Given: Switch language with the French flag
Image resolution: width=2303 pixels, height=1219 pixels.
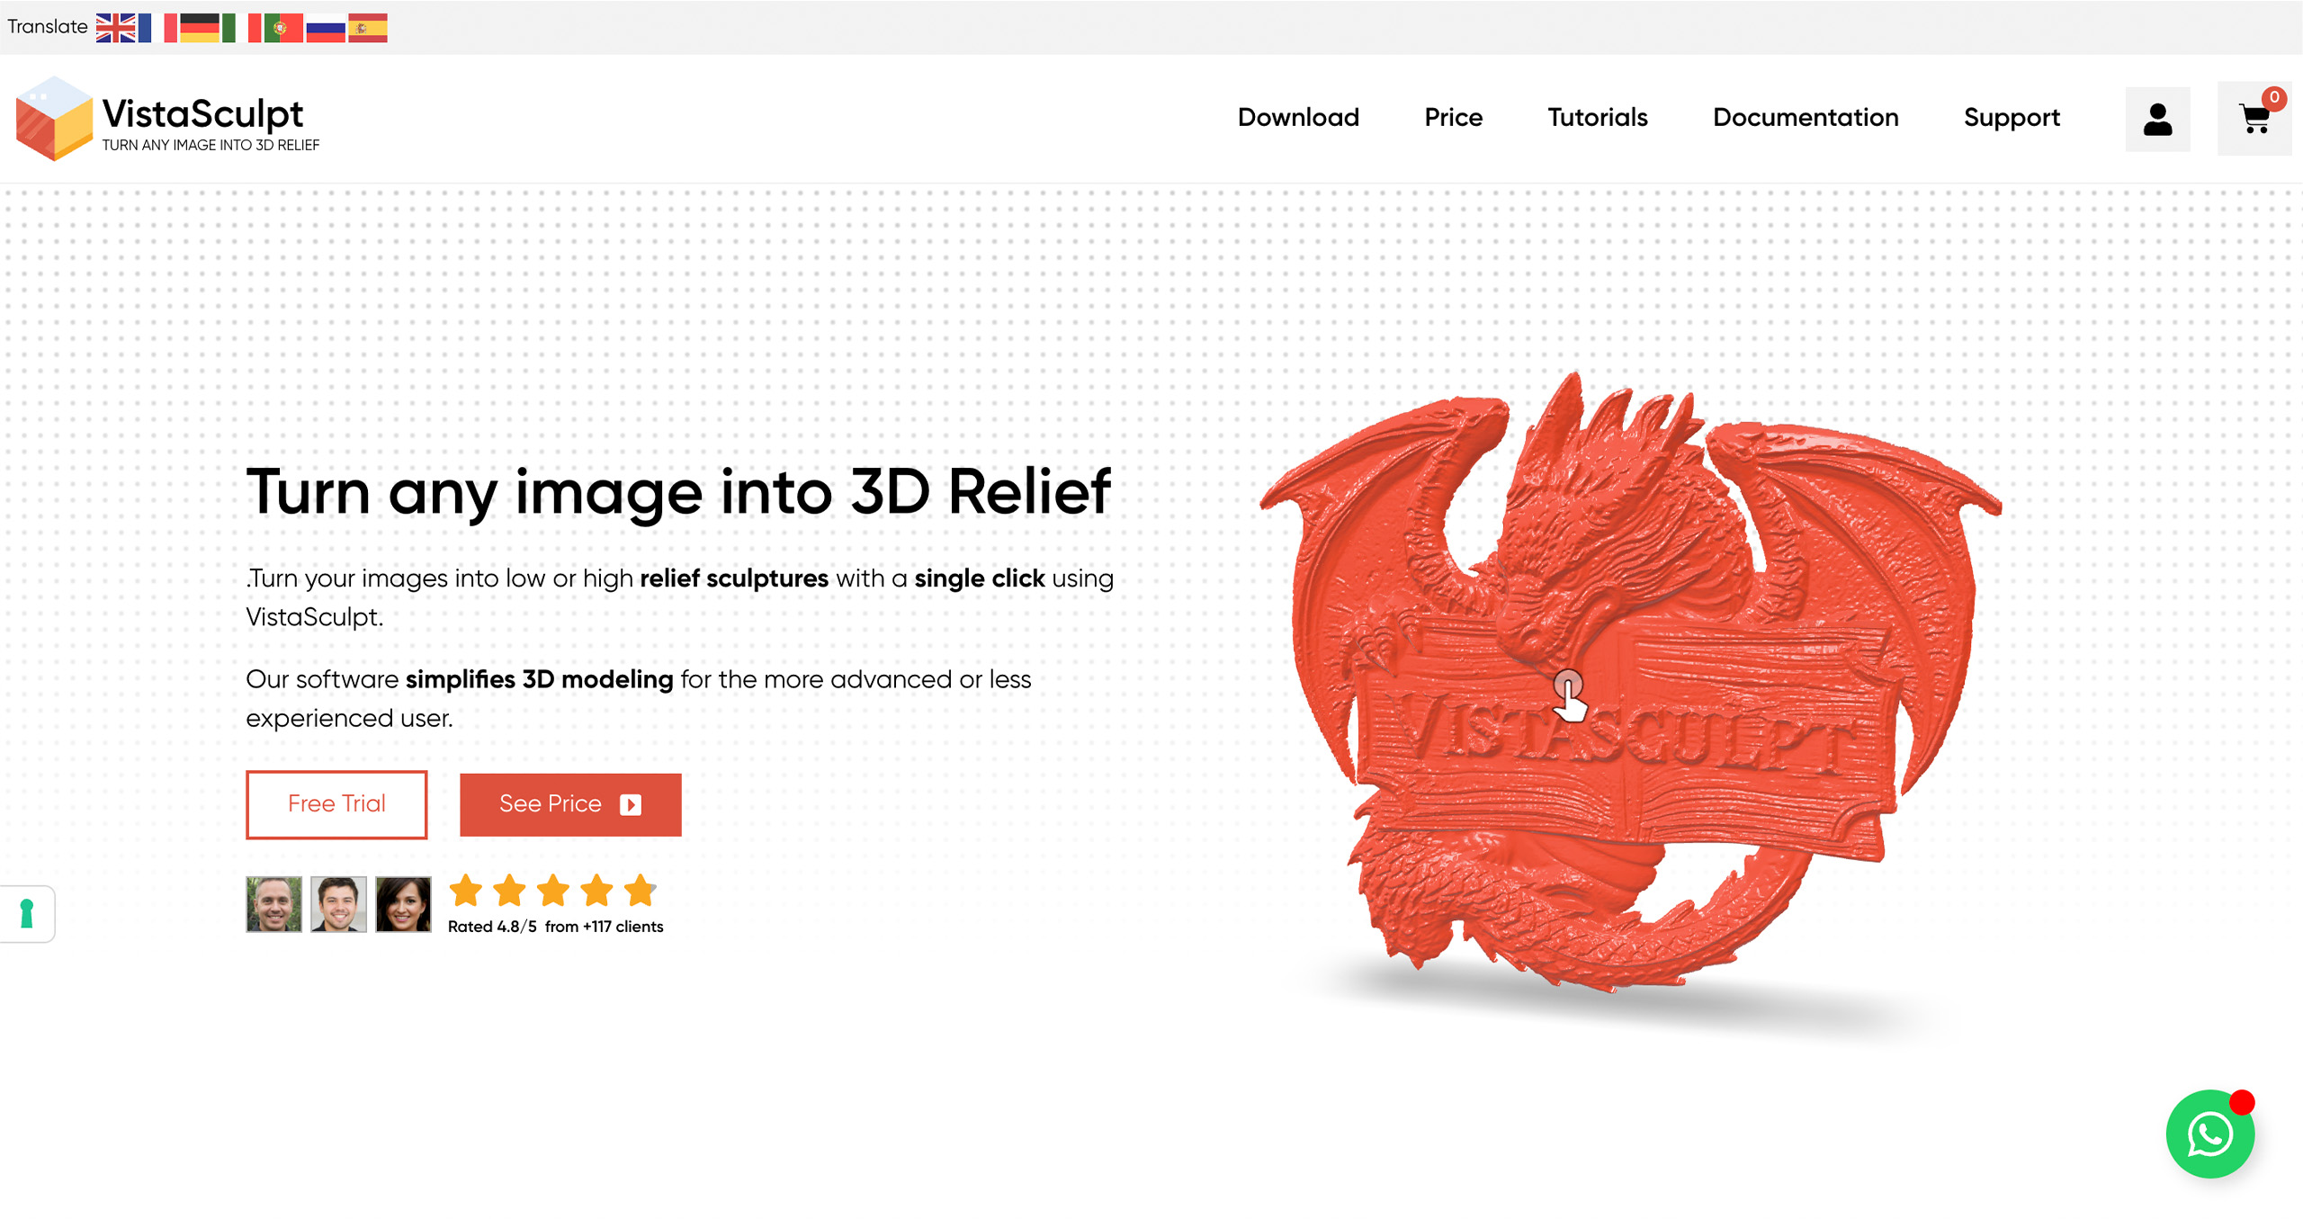Looking at the screenshot, I should (157, 28).
